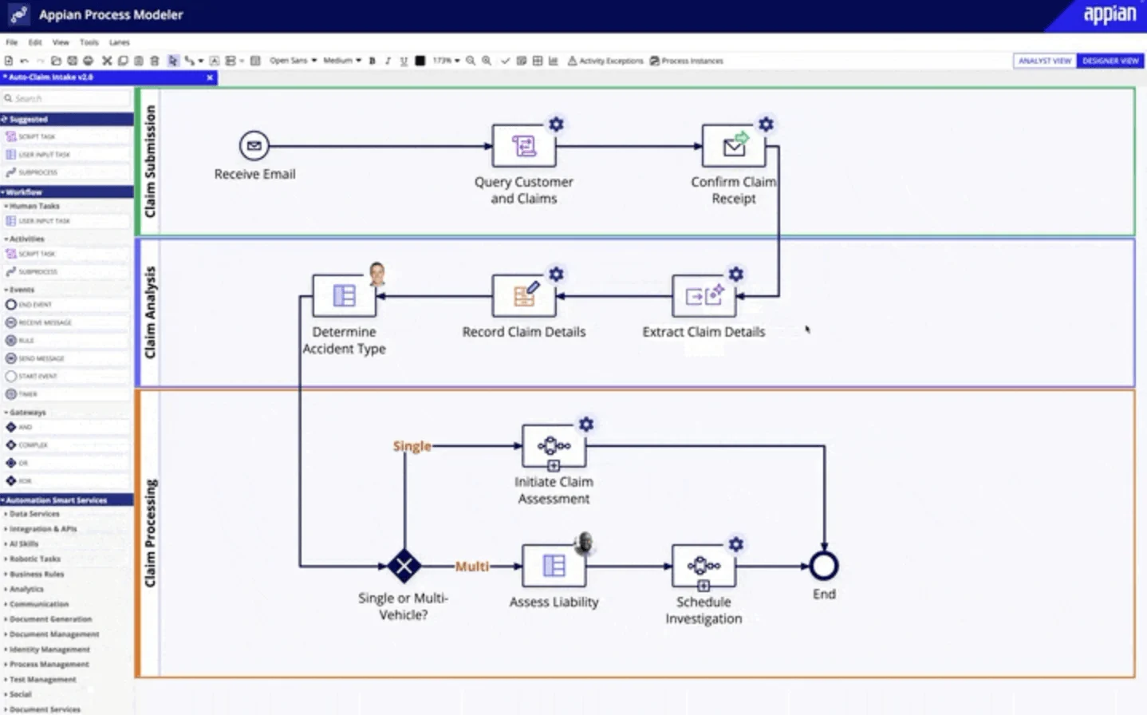1147x715 pixels.
Task: Expand the Robotic Tasks category
Action: (32, 559)
